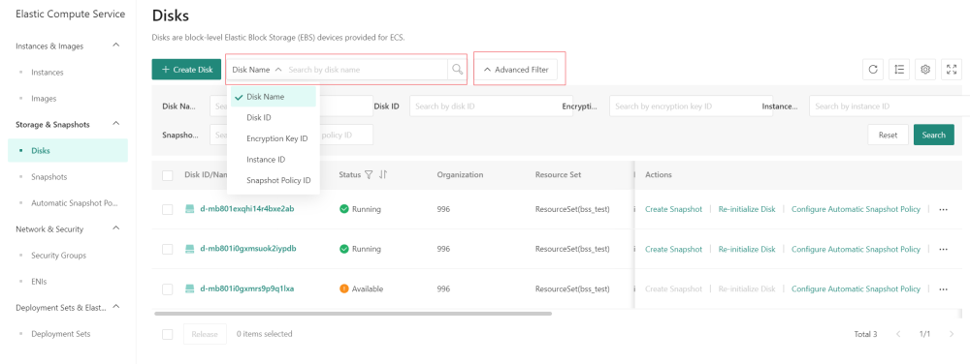Open the column list view icon

[899, 70]
